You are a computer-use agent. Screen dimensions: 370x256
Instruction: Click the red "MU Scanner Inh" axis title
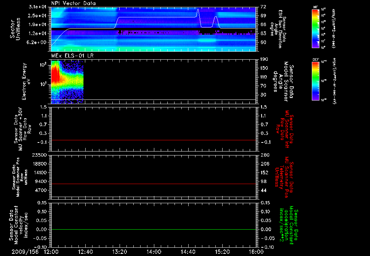pyautogui.click(x=285, y=129)
